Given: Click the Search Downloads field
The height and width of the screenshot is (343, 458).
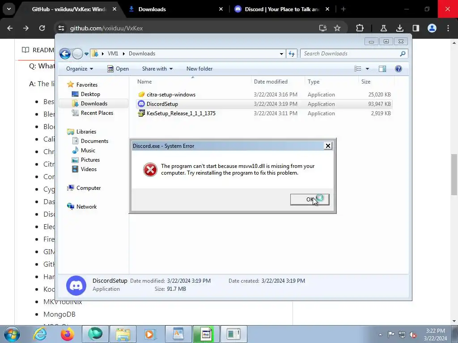Looking at the screenshot, I should point(354,54).
